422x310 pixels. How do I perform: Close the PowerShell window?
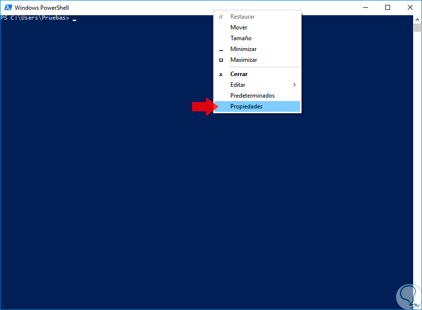click(x=410, y=7)
